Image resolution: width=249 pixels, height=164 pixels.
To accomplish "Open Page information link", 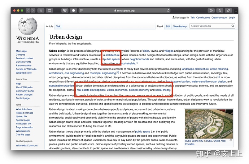I will pos(25,127).
